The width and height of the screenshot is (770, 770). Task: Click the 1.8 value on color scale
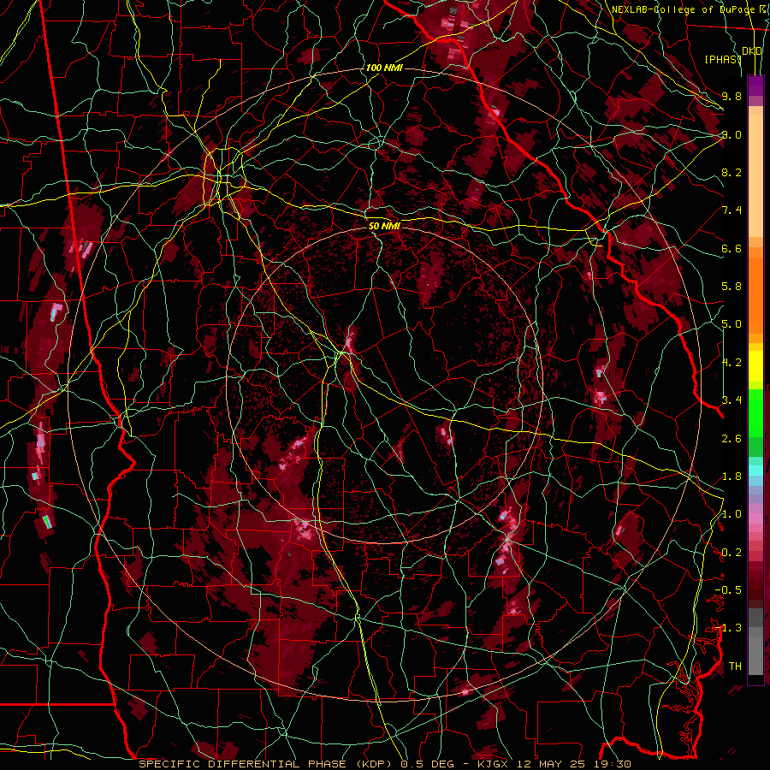pos(731,477)
